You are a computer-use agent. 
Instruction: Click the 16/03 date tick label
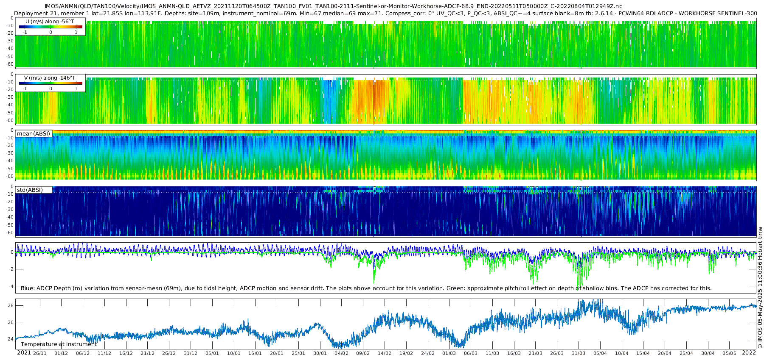point(514,353)
